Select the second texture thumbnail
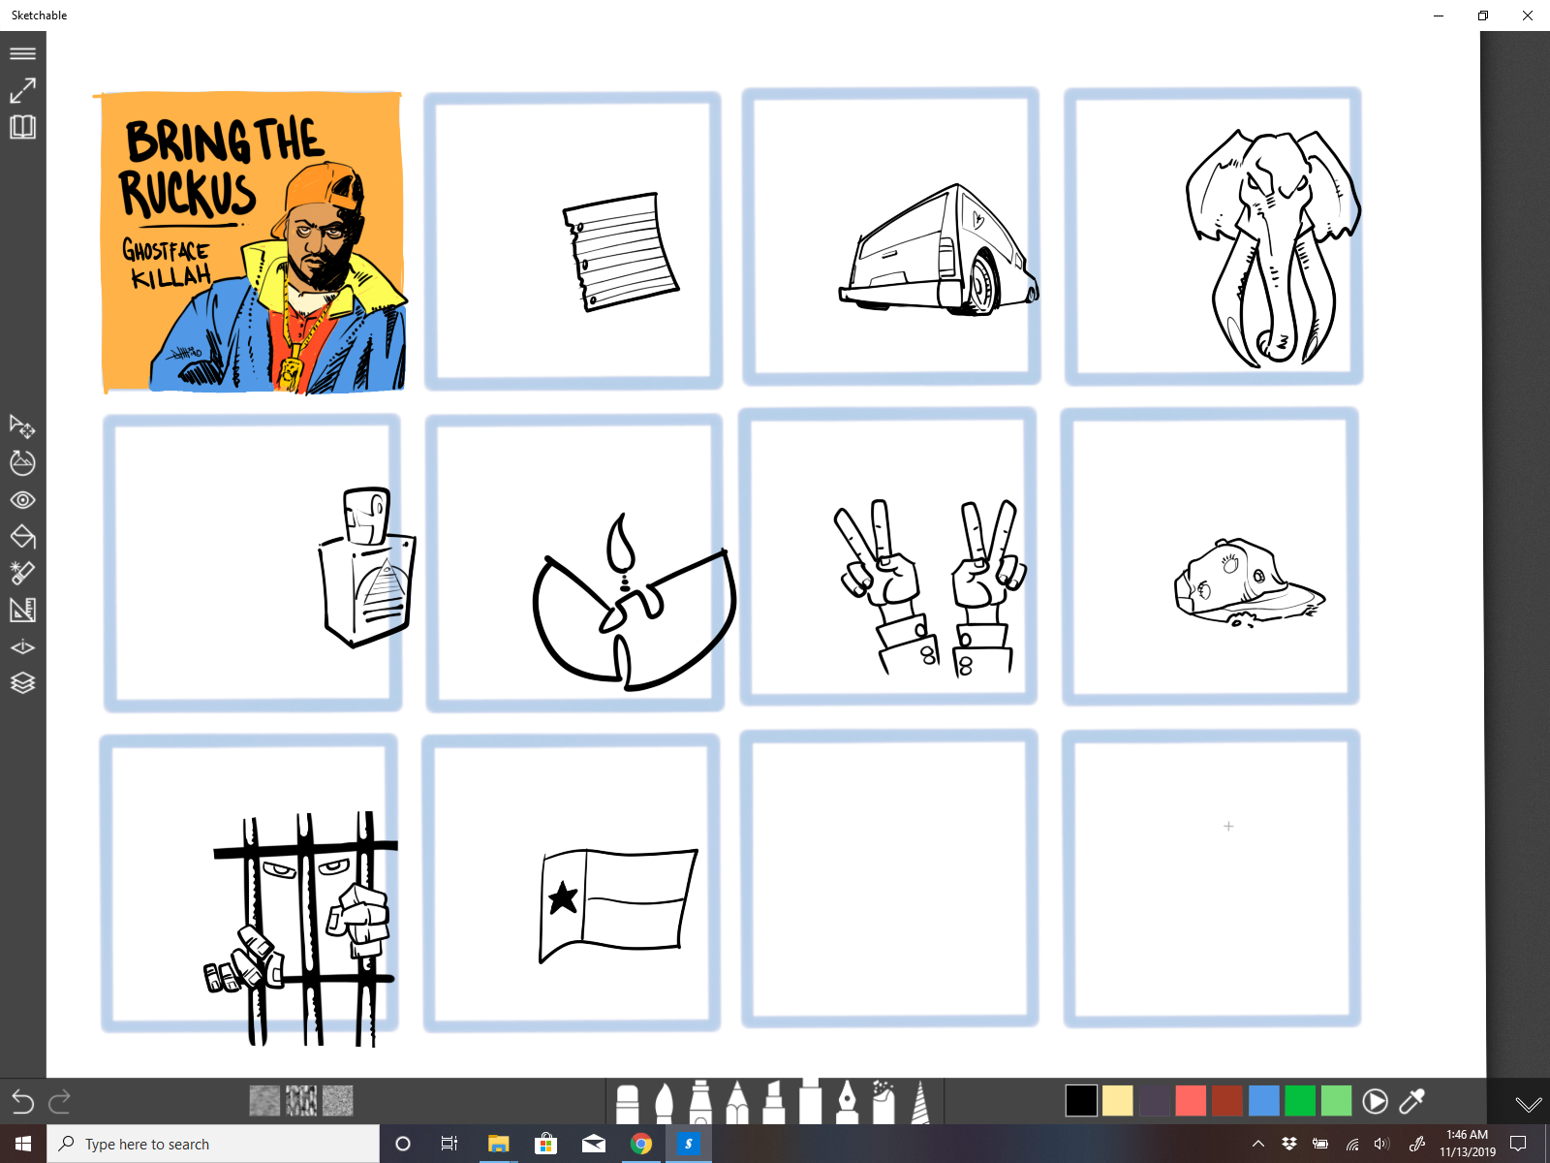Viewport: 1550px width, 1163px height. point(301,1100)
